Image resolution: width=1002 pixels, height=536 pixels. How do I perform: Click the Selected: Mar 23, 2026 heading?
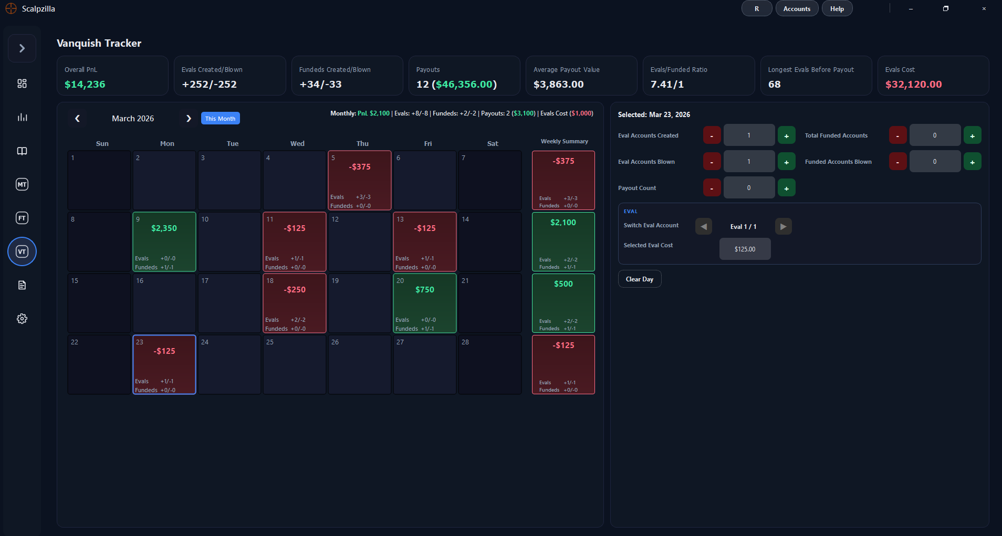tap(654, 114)
